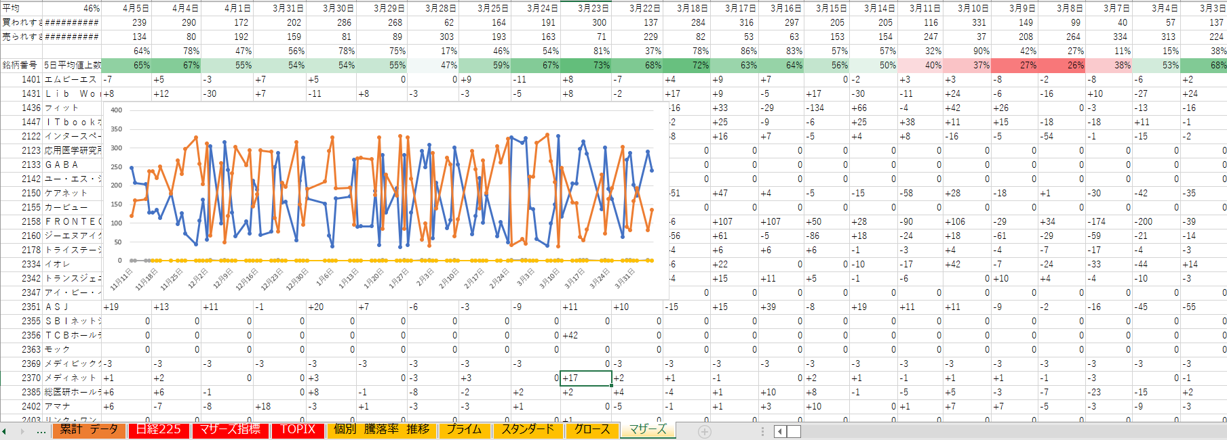Switch to the プライム sheet tab
Viewport: 1227px width, 440px height.
tap(464, 430)
